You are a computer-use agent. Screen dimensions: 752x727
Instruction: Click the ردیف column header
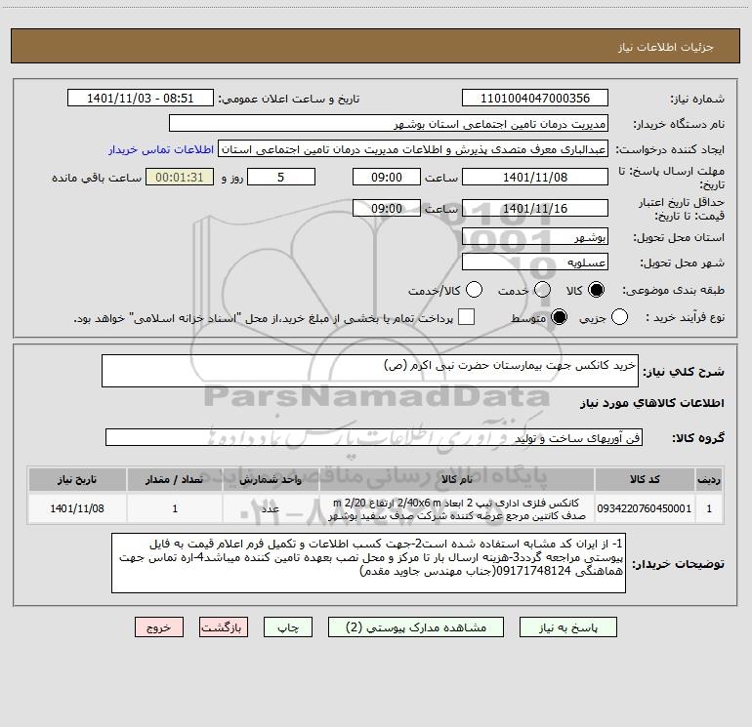coord(709,480)
